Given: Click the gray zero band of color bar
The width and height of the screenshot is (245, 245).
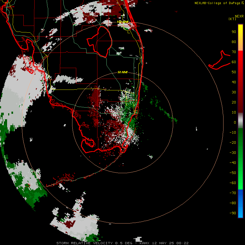Looking at the screenshot, I should pos(240,121).
